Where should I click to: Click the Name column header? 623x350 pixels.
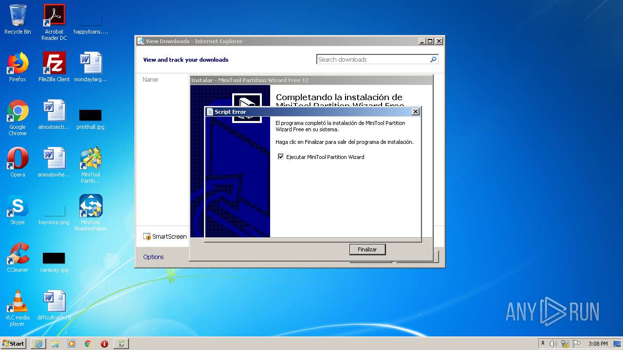coord(150,79)
